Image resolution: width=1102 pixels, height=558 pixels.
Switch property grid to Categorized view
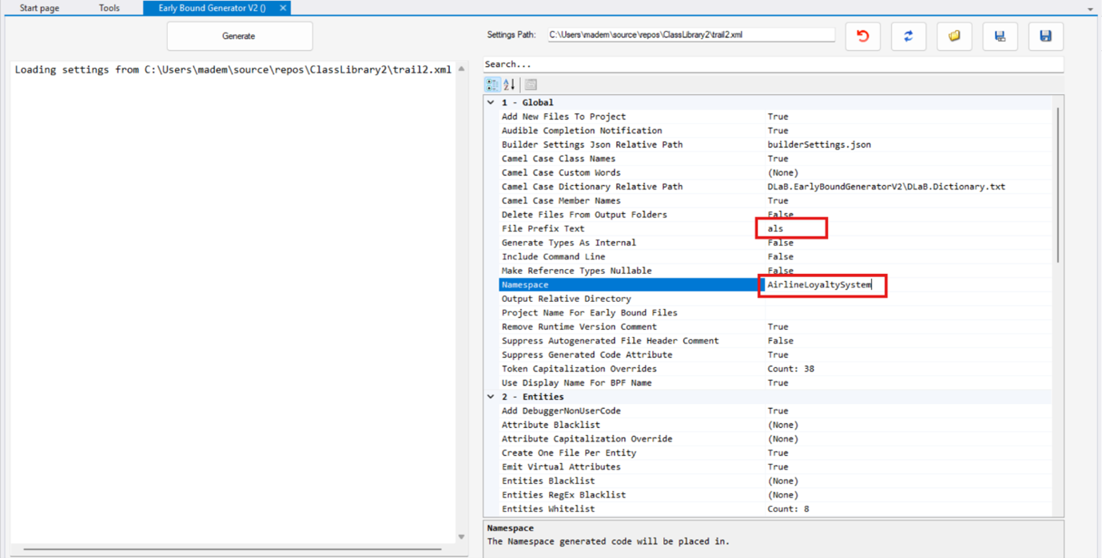pos(492,85)
